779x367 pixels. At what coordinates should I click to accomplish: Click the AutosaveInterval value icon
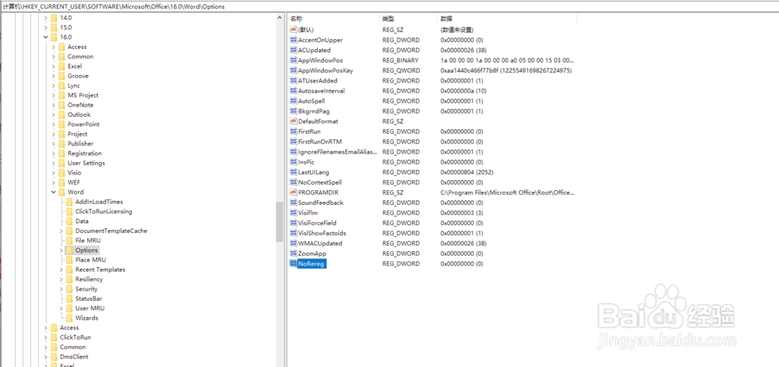293,91
